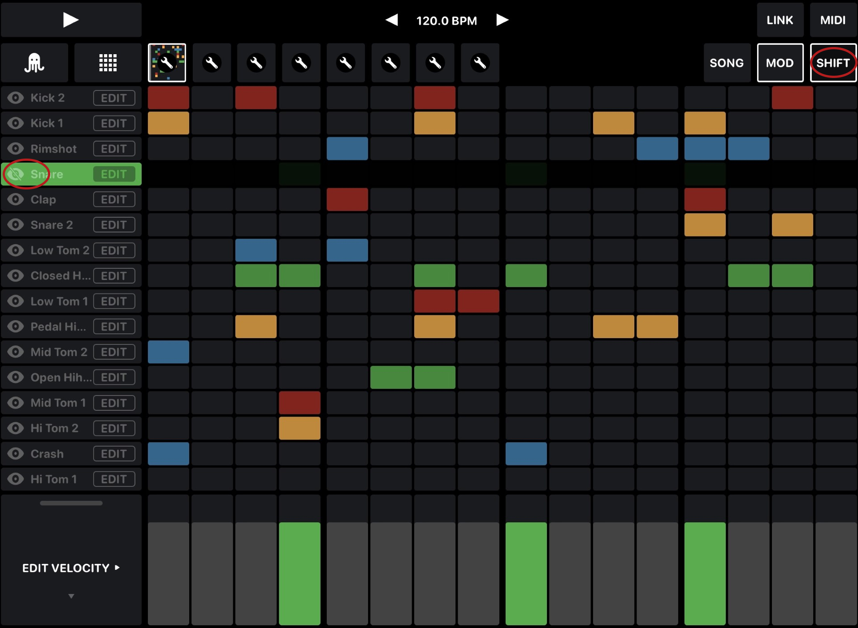Viewport: 858px width, 628px height.
Task: Click the handle bar above EDIT VELOCITY
Action: tap(71, 503)
